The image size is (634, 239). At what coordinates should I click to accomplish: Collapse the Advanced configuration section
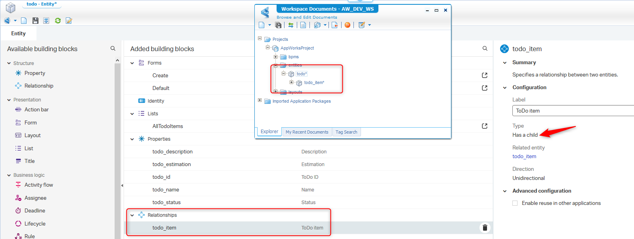(x=505, y=191)
